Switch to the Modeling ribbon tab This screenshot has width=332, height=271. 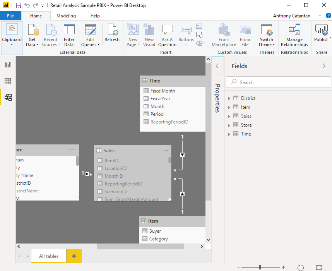point(66,16)
